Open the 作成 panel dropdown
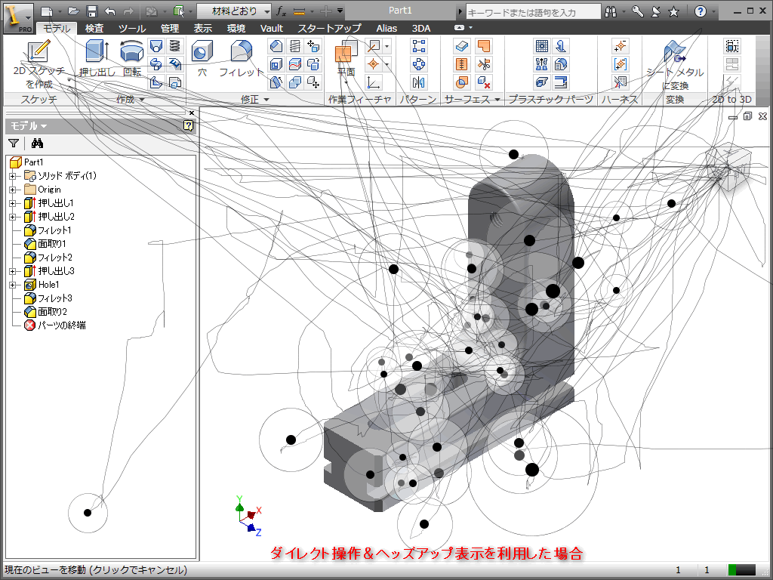 coord(131,100)
